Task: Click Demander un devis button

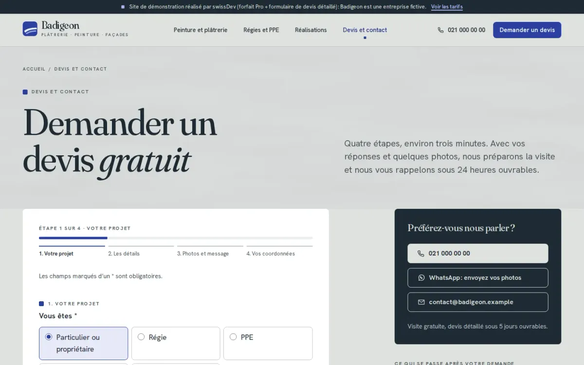Action: pos(527,30)
